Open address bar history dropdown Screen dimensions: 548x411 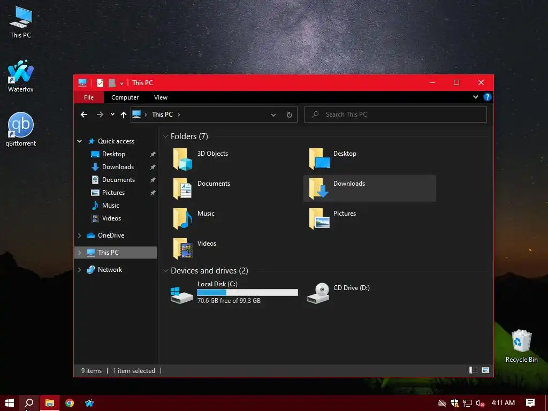tap(273, 115)
